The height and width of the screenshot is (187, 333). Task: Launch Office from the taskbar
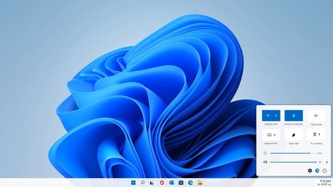click(162, 182)
